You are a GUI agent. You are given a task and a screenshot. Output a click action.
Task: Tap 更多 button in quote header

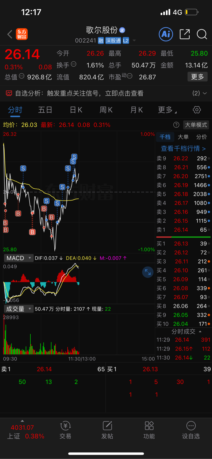pyautogui.click(x=197, y=76)
